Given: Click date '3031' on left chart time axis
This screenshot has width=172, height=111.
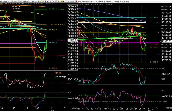Looking at the screenshot, I should click(x=38, y=108).
